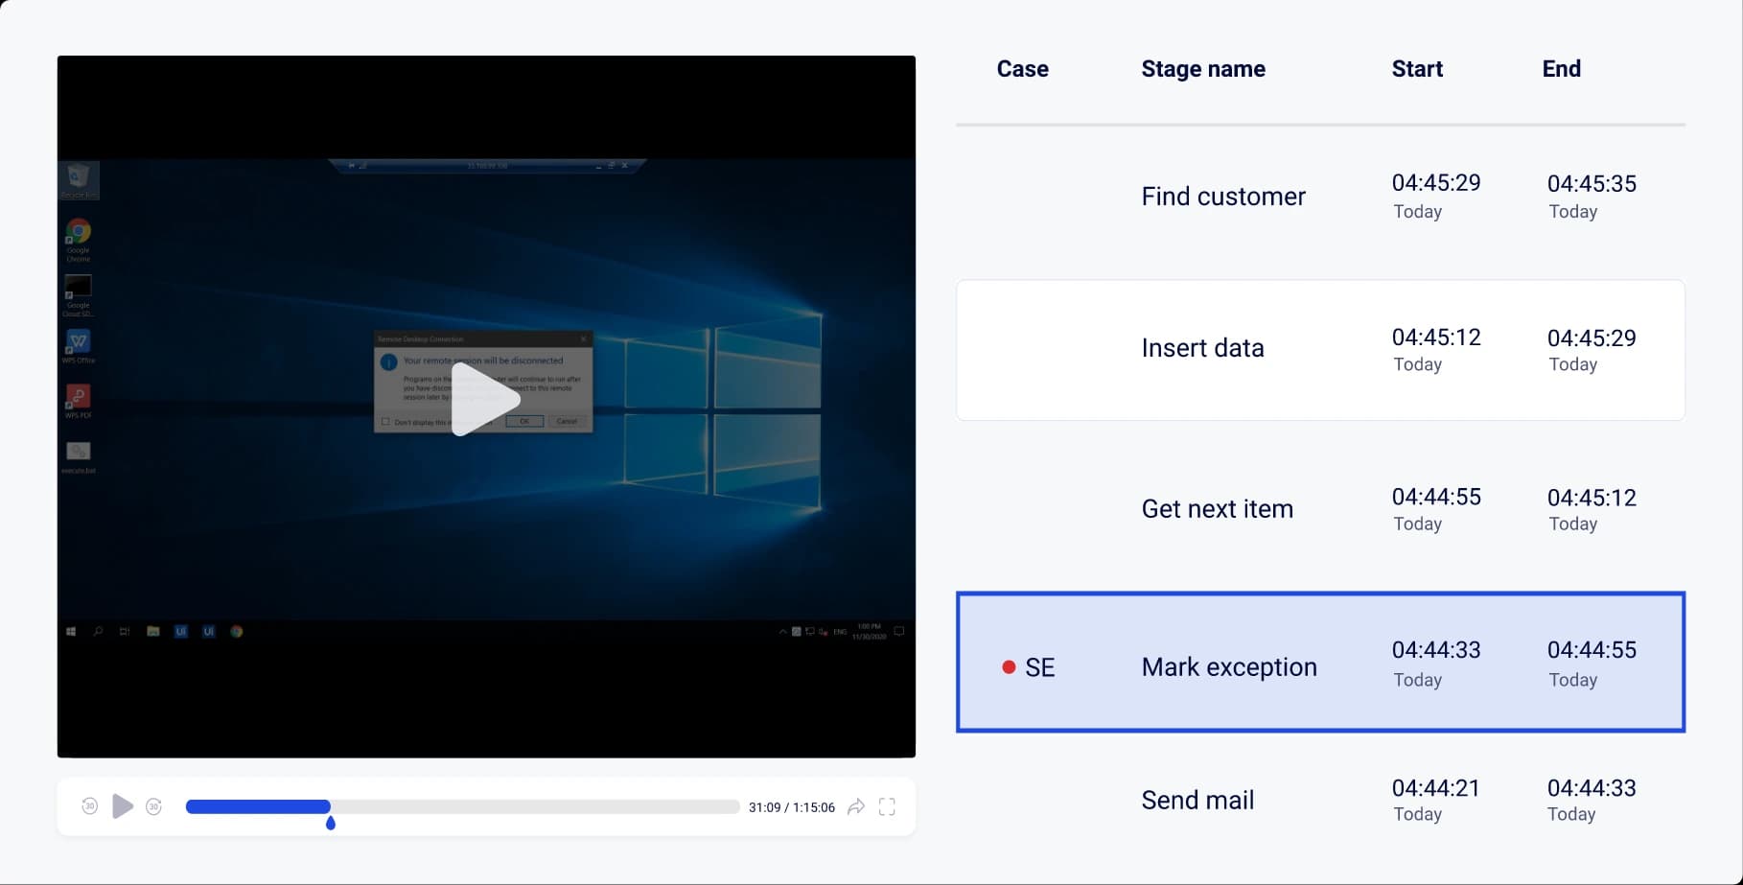Start playback with the control bar play button
The height and width of the screenshot is (885, 1743).
[122, 806]
